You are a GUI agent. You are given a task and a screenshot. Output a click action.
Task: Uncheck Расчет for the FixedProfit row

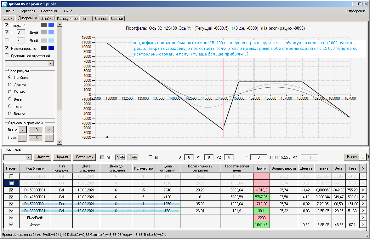[11, 218]
